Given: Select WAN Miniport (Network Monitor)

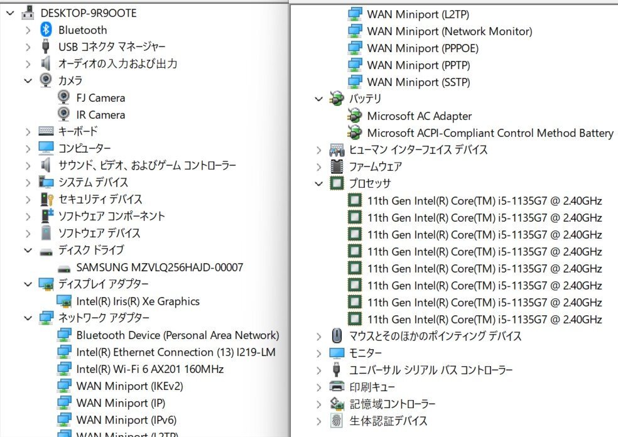Looking at the screenshot, I should click(x=450, y=31).
